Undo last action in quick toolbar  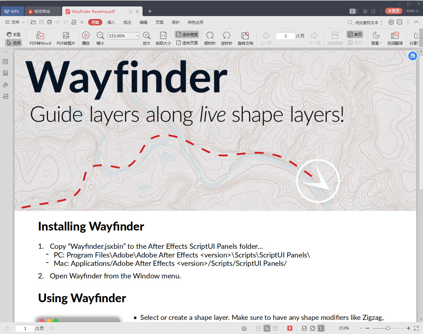(57, 22)
